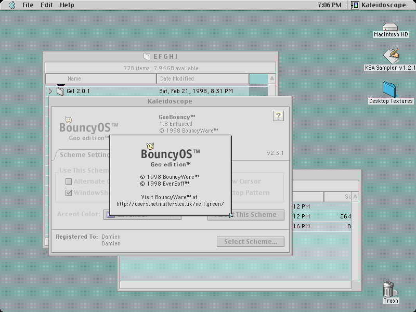Click the "264" size value in rear window
Image resolution: width=416 pixels, height=312 pixels.
coord(345,216)
